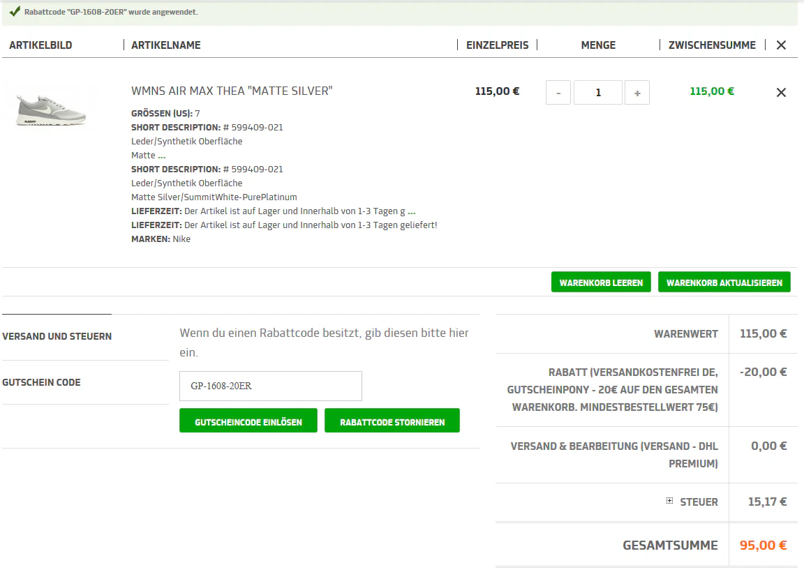804x572 pixels.
Task: Select the Grössen (US): 7 line
Action: (165, 113)
